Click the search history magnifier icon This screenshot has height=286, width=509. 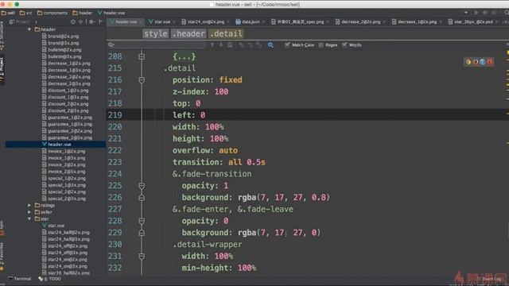coord(111,44)
